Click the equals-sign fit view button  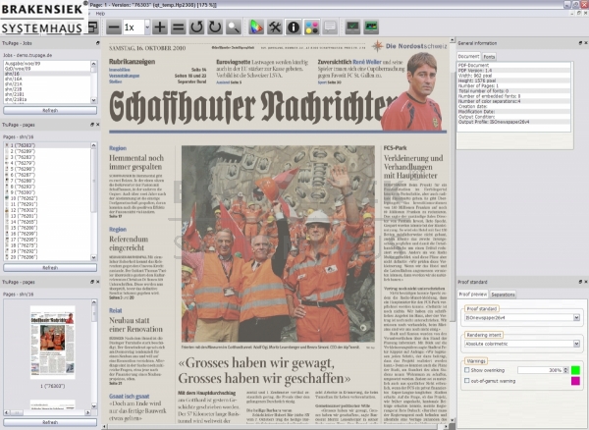point(178,27)
